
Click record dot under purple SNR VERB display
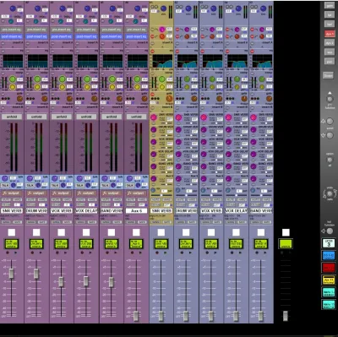click(8, 253)
